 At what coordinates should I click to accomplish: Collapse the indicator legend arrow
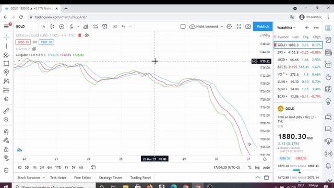[x=19, y=61]
